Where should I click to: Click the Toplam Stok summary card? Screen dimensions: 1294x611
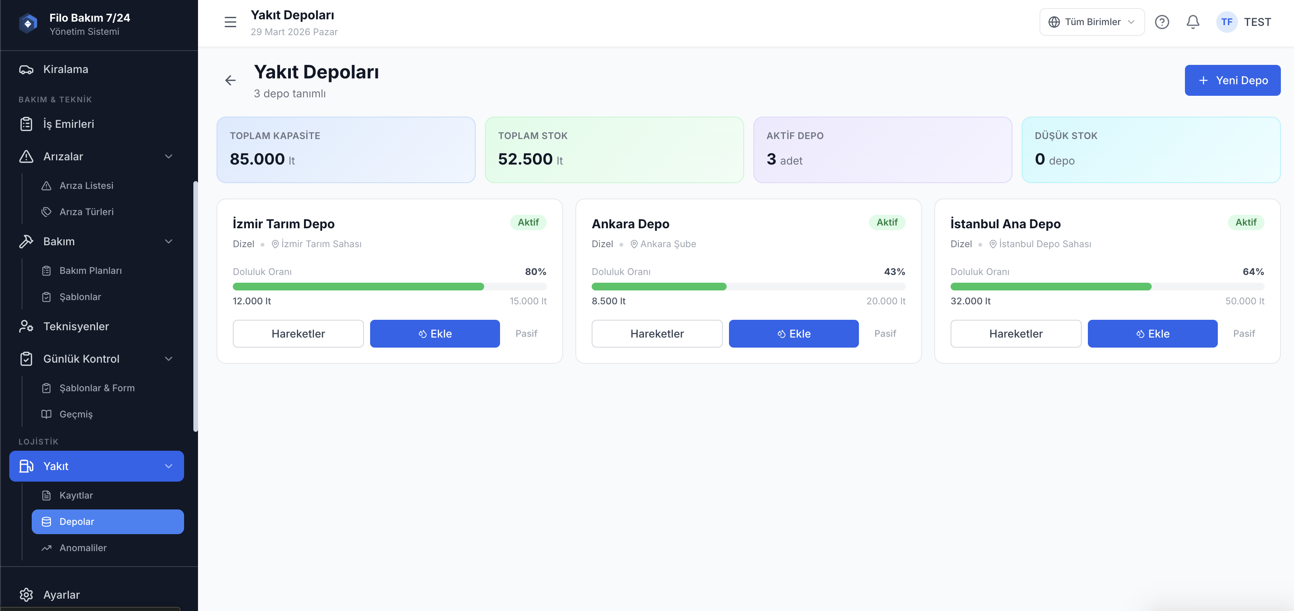point(614,149)
